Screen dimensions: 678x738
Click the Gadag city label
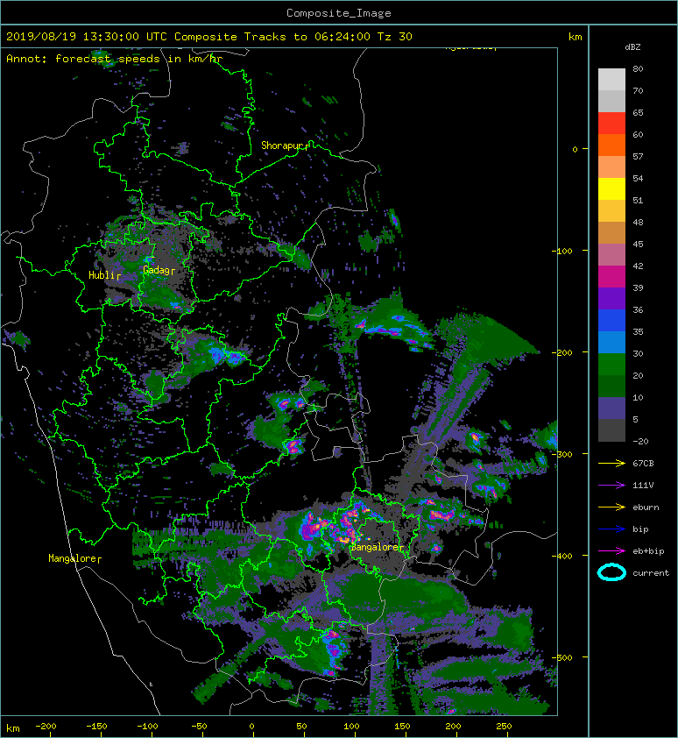click(156, 270)
